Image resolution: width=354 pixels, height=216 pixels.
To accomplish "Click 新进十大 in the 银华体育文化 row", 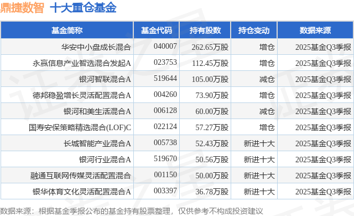I will [259, 192].
